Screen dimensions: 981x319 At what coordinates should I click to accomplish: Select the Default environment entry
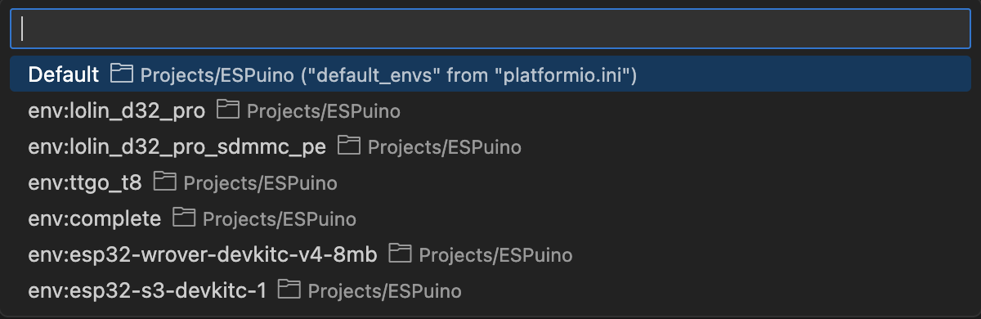click(x=490, y=74)
